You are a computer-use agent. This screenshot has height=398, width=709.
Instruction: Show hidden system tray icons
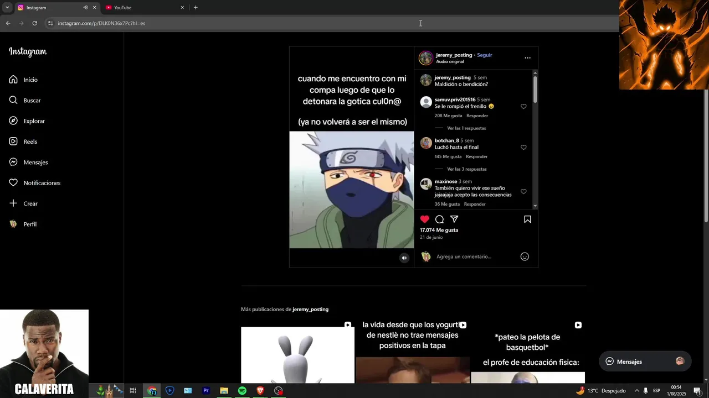[x=636, y=391]
